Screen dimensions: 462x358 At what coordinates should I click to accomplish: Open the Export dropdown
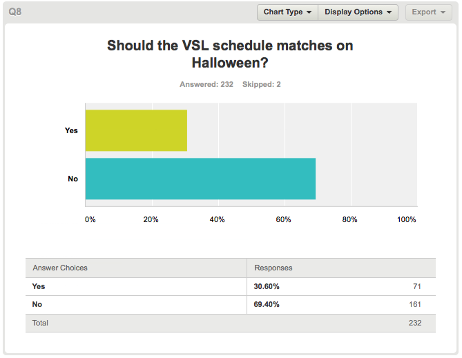coord(428,12)
